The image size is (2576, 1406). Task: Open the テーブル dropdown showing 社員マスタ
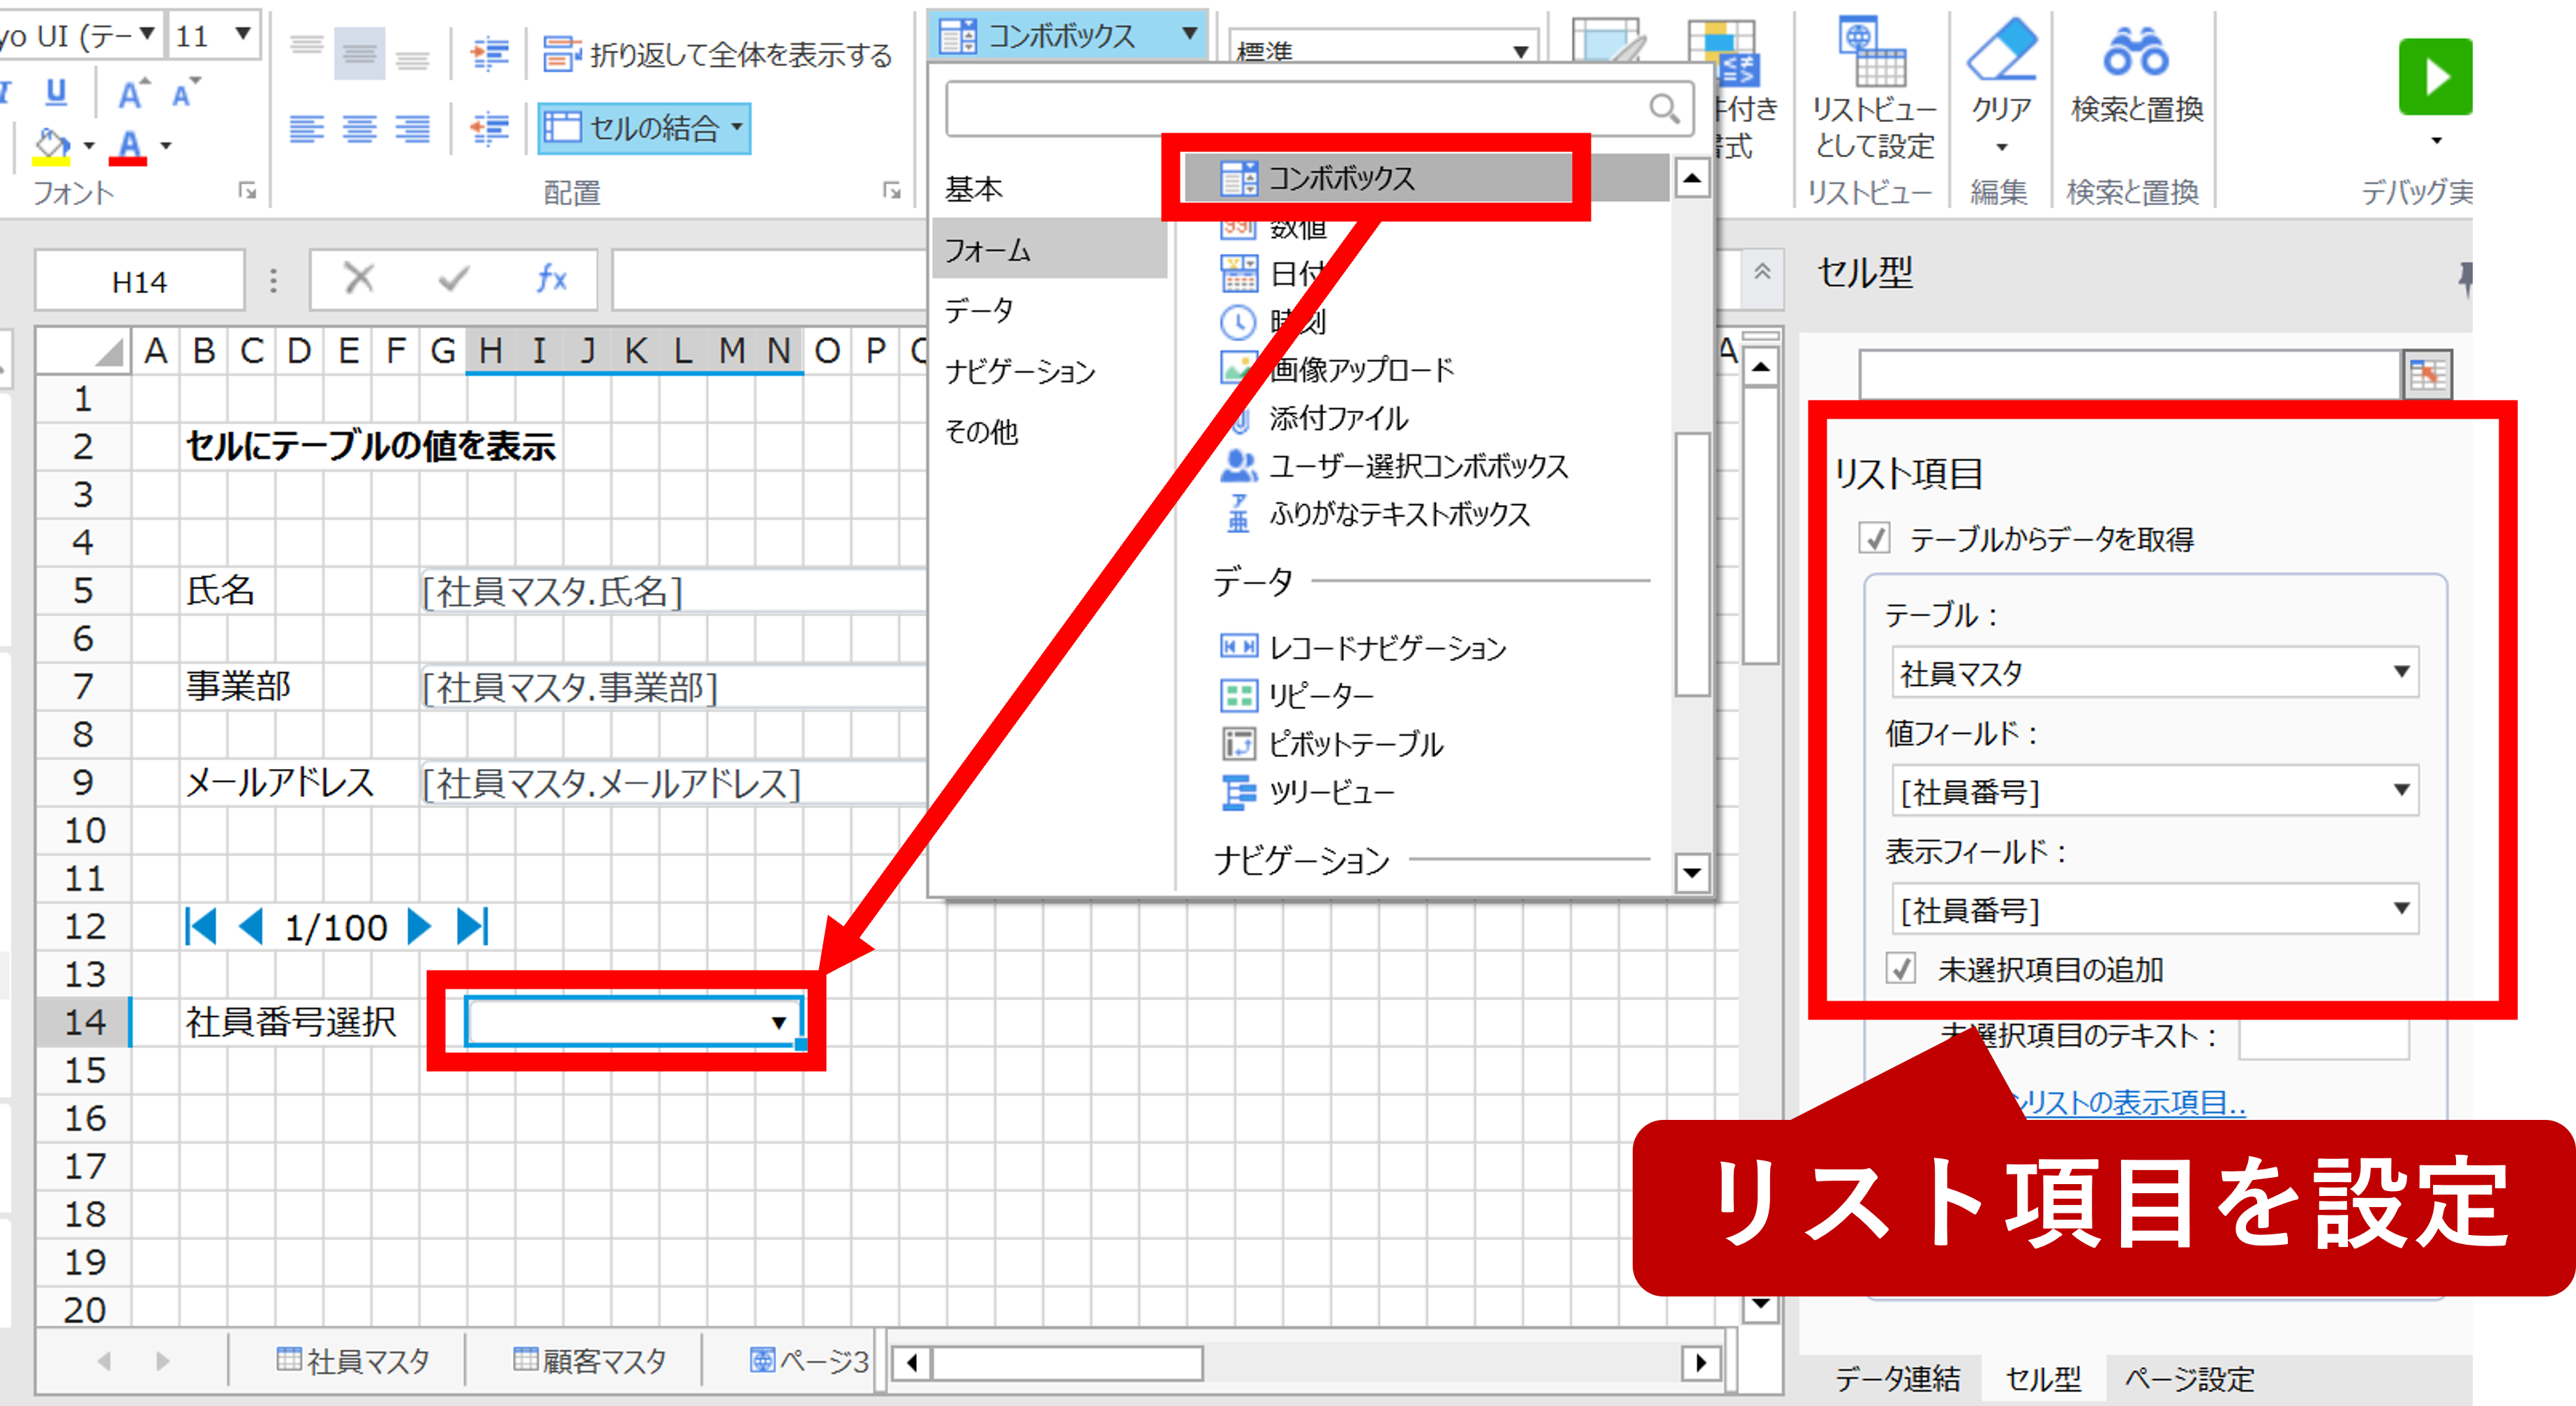coord(2400,672)
